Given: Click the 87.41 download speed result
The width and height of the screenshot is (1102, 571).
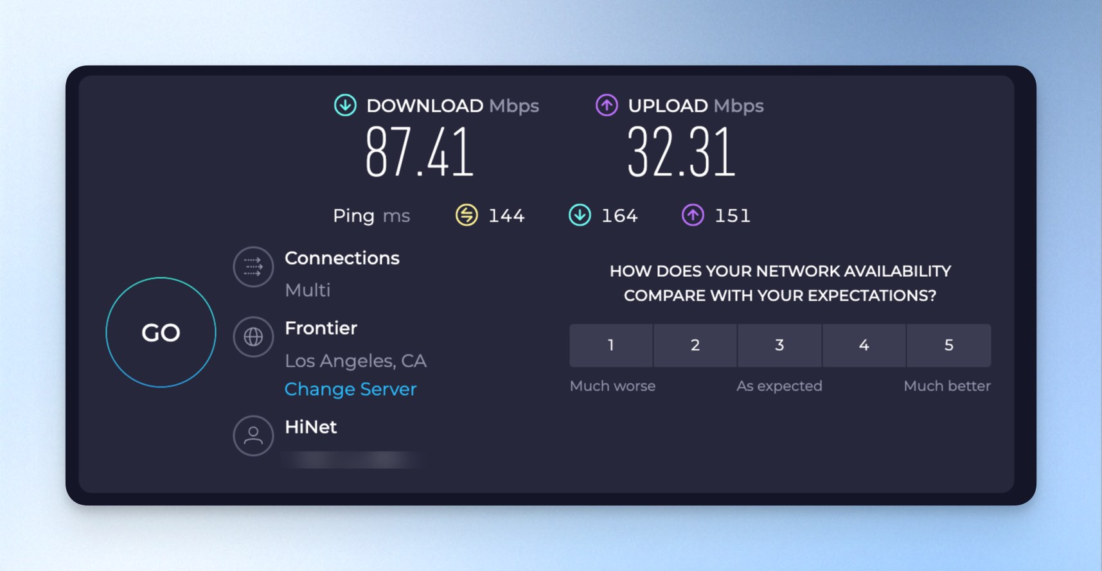Looking at the screenshot, I should pos(420,152).
